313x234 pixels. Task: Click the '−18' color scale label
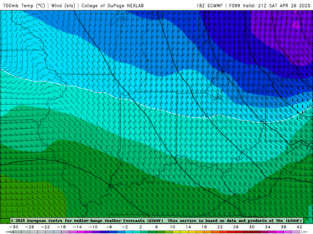(x=61, y=227)
